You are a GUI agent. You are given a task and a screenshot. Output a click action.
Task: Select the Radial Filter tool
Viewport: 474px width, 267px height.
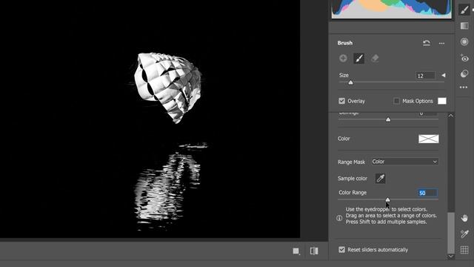pyautogui.click(x=464, y=42)
